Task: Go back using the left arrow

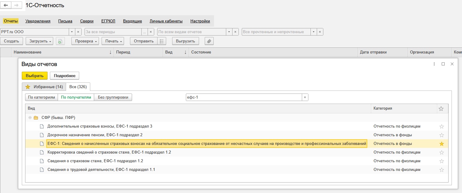Action: 6,5
